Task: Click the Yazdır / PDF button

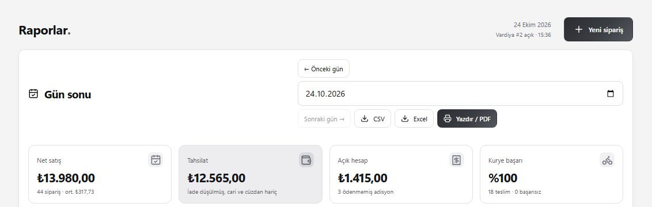Action: [467, 118]
